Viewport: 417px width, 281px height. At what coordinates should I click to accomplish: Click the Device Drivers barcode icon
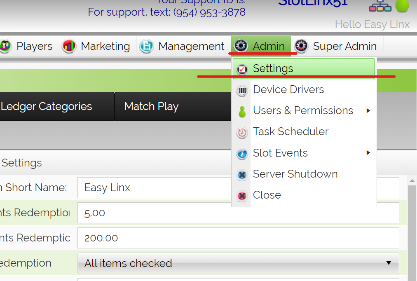(242, 90)
